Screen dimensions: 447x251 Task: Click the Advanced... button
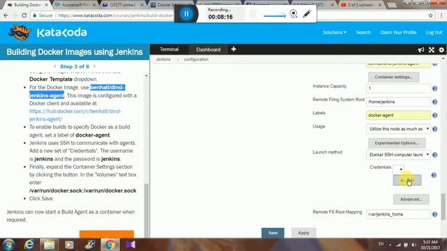411,199
